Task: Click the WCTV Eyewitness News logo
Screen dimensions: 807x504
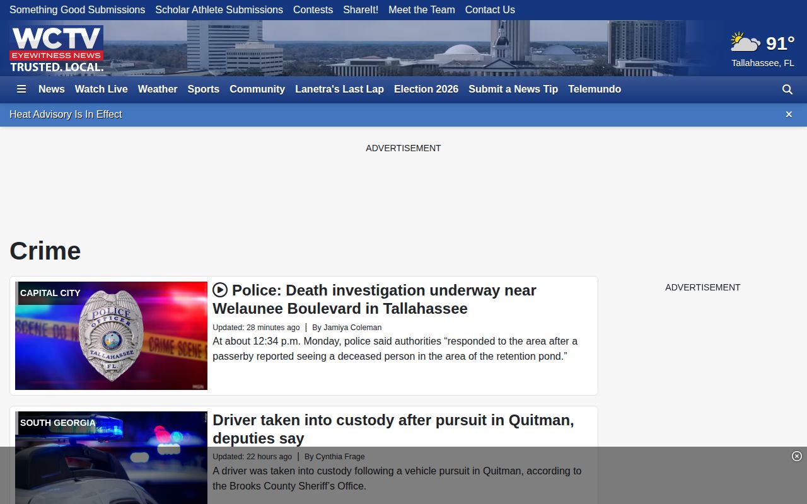Action: pos(57,49)
